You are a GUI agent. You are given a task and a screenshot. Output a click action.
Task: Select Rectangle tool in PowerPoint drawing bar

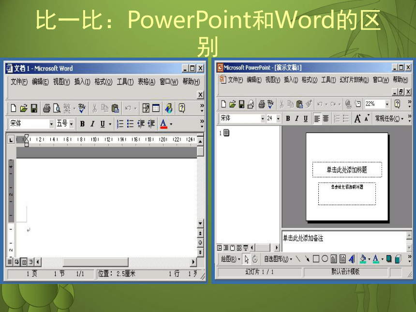(316, 259)
